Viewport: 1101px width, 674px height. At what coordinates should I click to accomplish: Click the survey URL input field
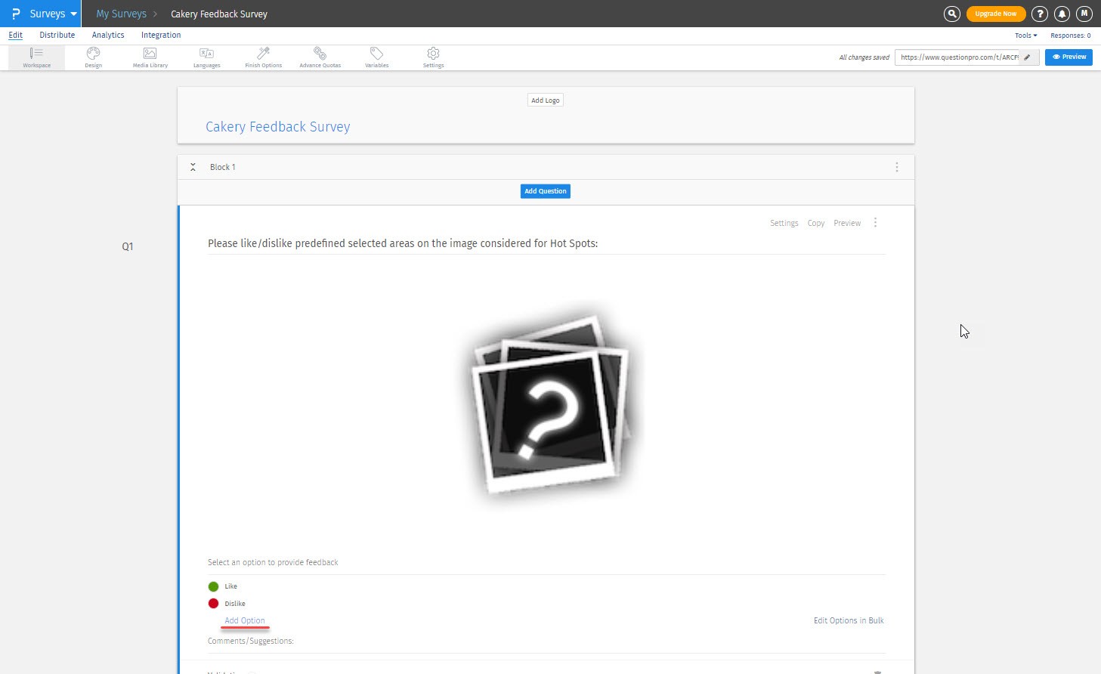tap(957, 57)
